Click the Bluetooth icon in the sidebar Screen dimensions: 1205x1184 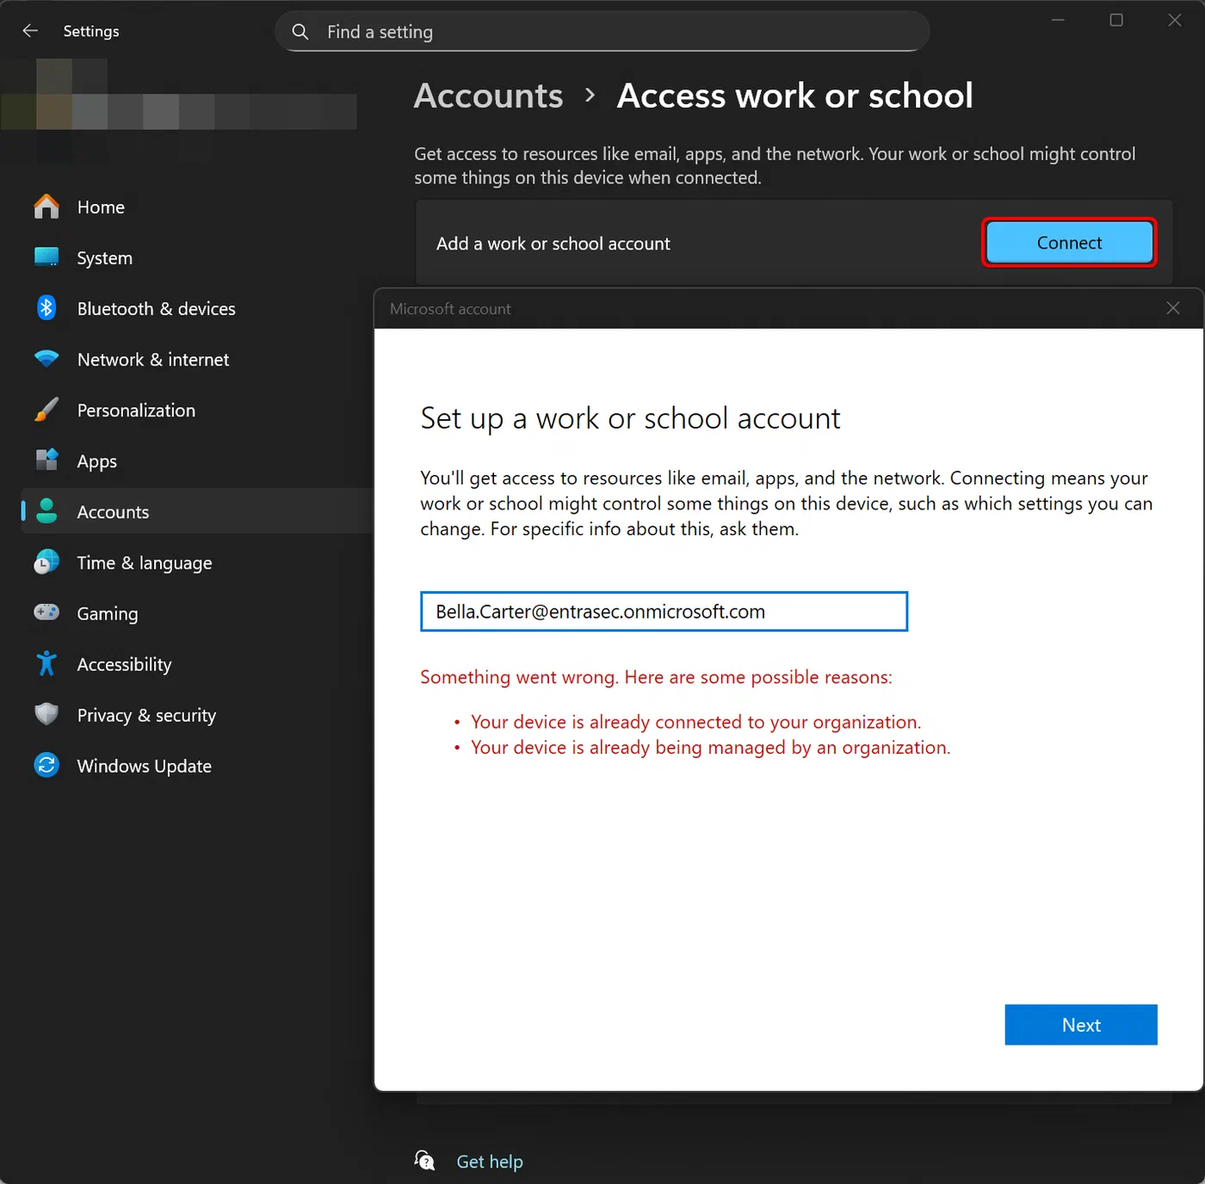[x=46, y=308]
